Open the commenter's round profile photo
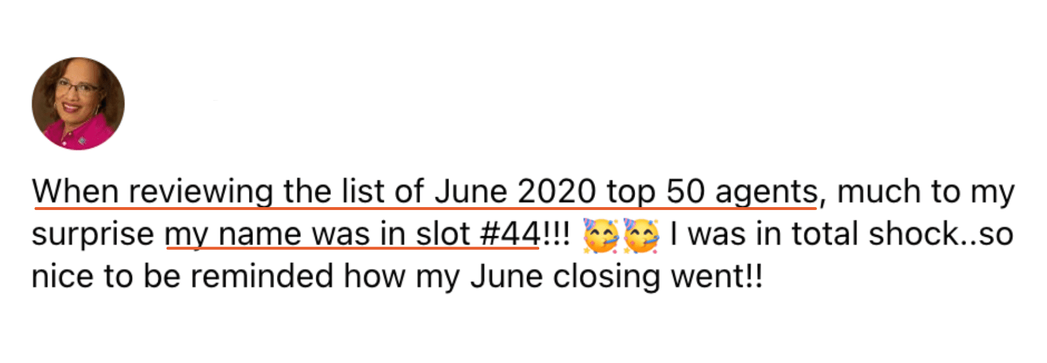The height and width of the screenshot is (363, 1047). coord(78,104)
